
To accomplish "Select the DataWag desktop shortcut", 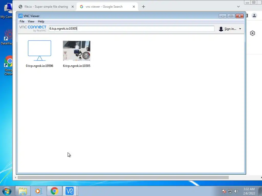I will point(7,37).
